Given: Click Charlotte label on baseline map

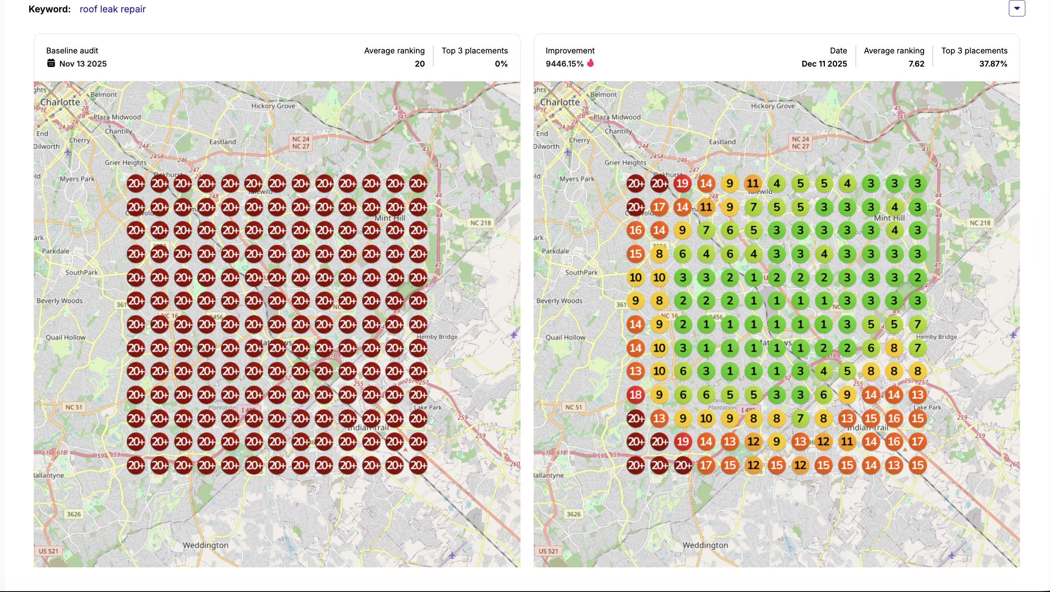Looking at the screenshot, I should tap(60, 102).
